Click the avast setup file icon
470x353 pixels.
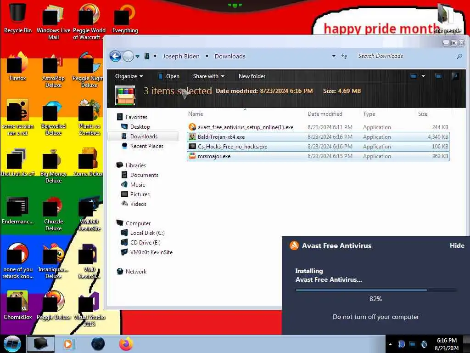192,127
